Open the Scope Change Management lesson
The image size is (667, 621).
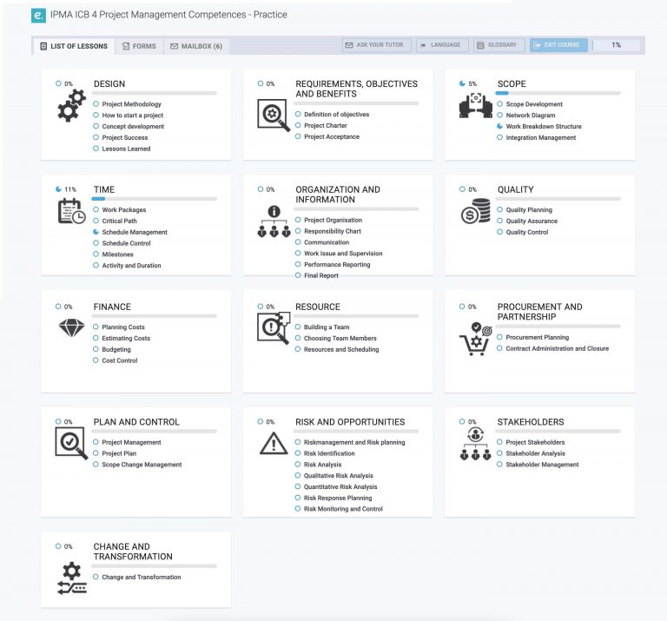[x=142, y=465]
